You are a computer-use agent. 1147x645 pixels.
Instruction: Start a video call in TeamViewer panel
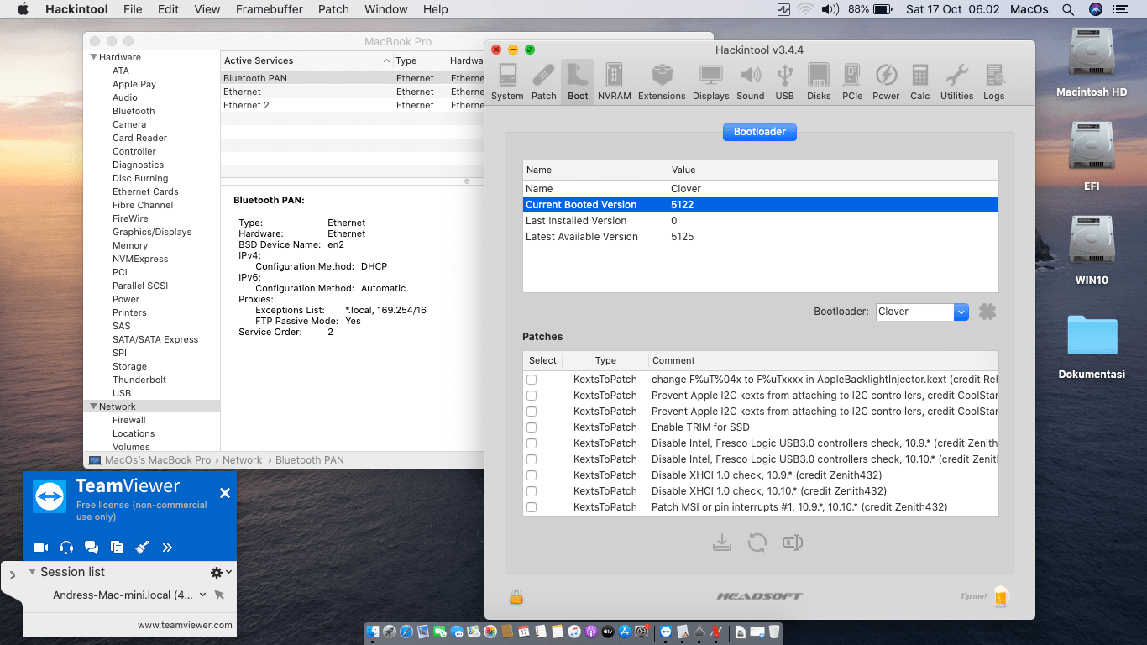[41, 548]
